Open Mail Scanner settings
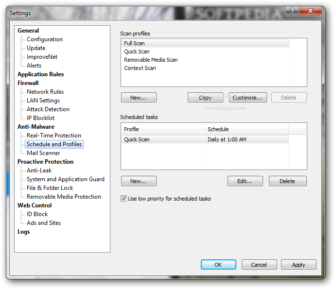The width and height of the screenshot is (335, 289). point(43,153)
